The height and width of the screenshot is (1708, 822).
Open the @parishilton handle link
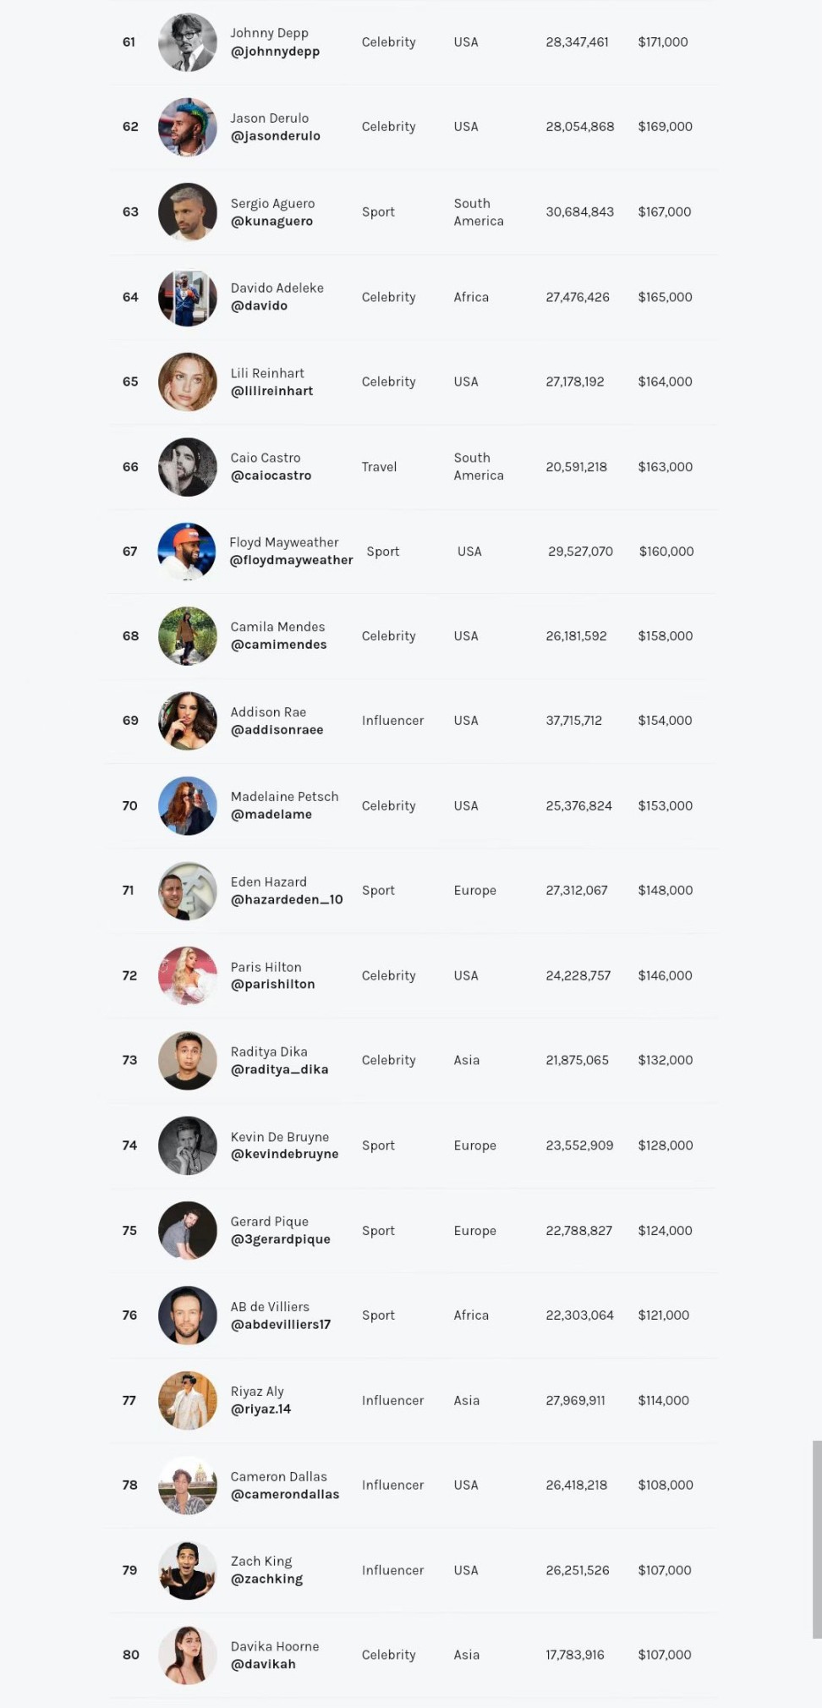coord(272,985)
